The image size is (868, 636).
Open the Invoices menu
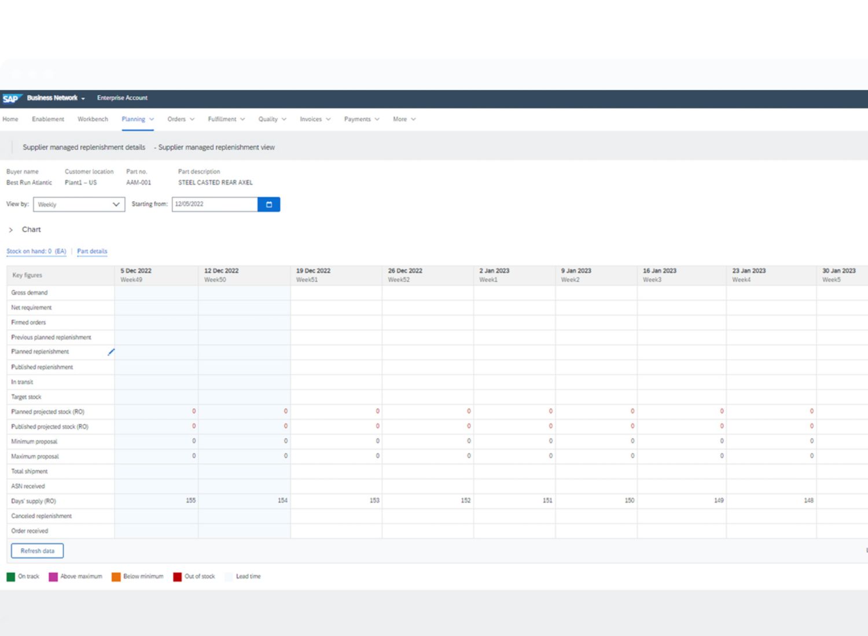point(315,119)
